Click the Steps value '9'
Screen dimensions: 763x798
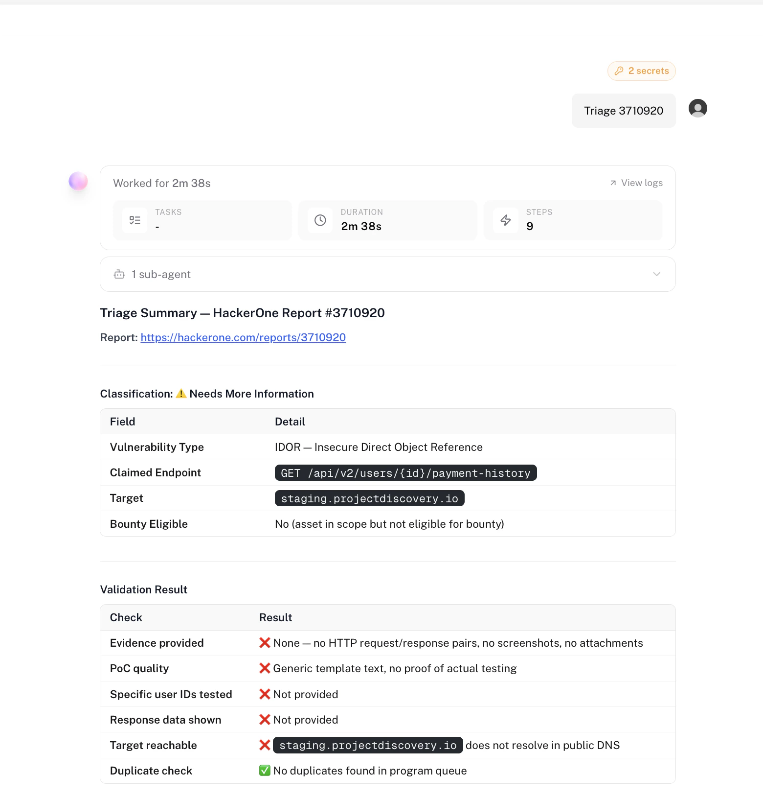530,226
